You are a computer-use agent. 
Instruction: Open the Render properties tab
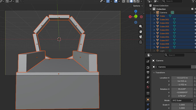tap(148, 67)
